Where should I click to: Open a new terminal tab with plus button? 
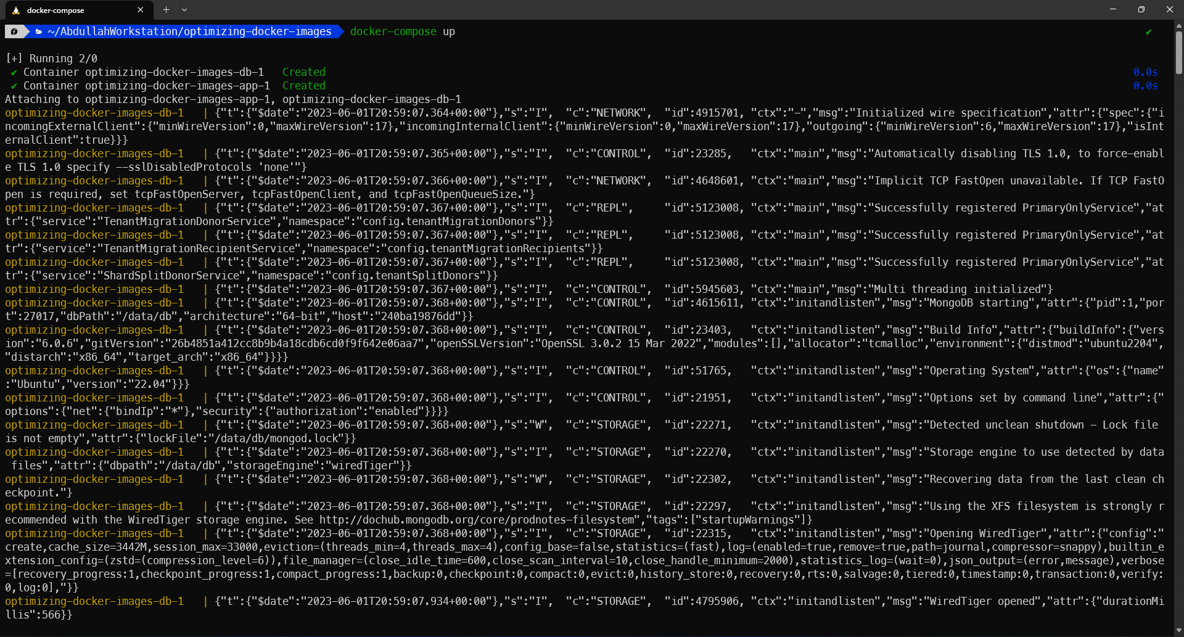166,10
